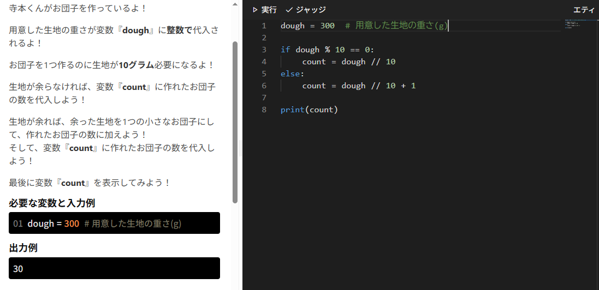599x290 pixels.
Task: Place cursor on the print(count) line
Action: [310, 110]
